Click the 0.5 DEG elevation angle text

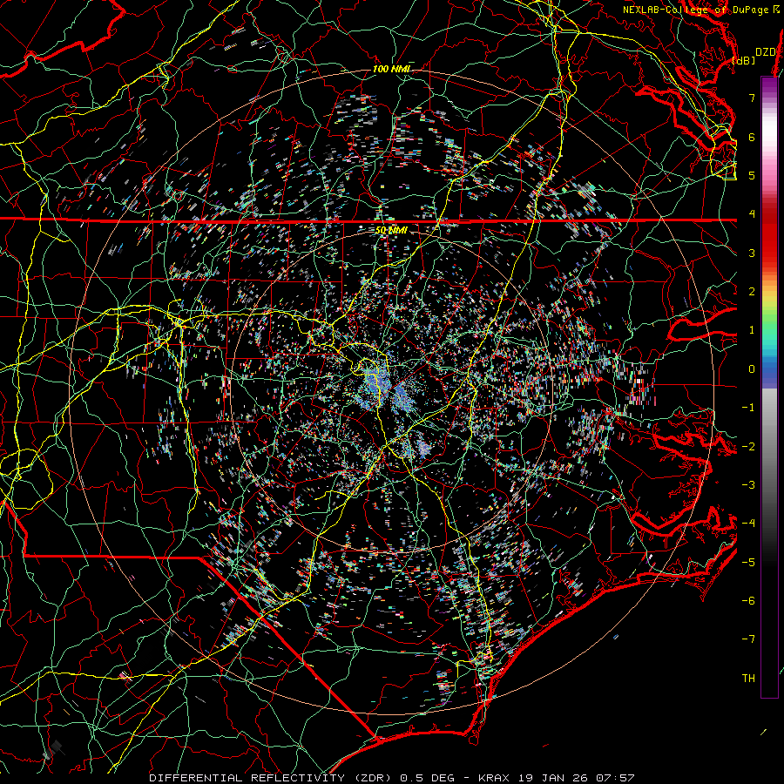[428, 778]
